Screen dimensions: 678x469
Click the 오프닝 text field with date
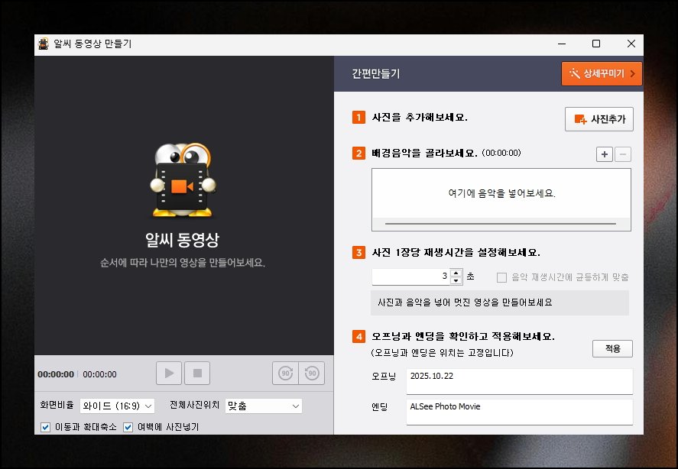pos(519,381)
